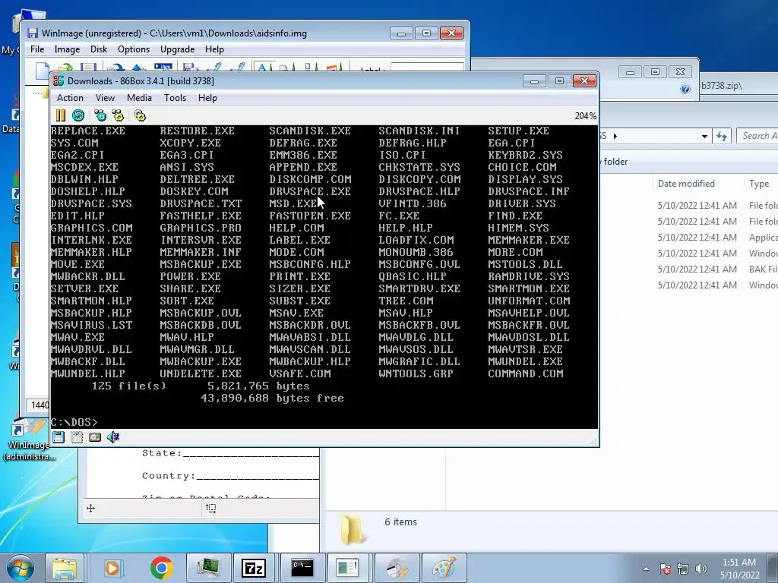Click the Paint taskbar icon
The width and height of the screenshot is (778, 583).
coord(444,568)
